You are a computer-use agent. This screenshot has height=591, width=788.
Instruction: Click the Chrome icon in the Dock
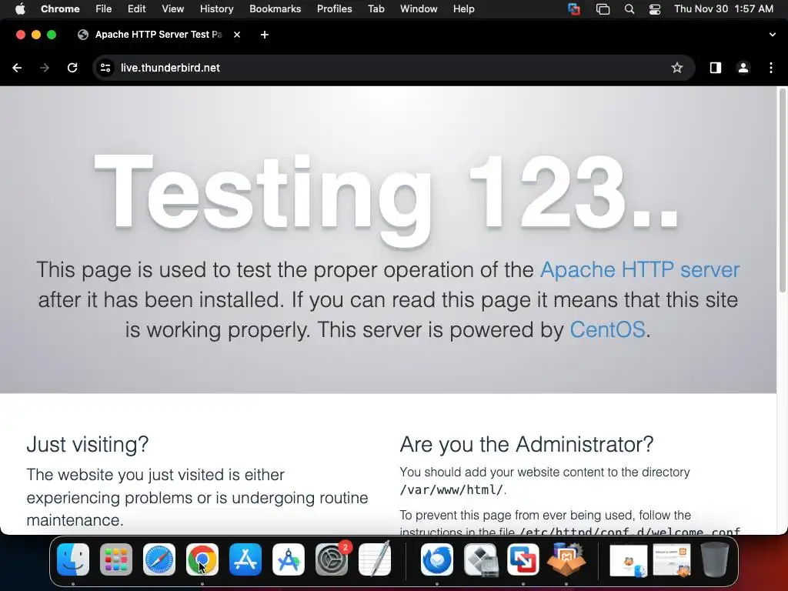(202, 559)
